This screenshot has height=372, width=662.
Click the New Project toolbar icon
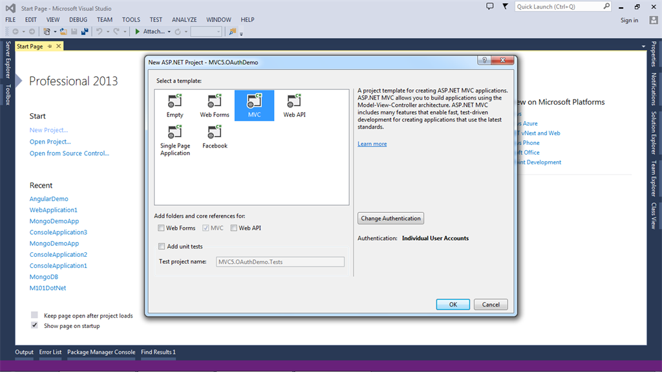tap(47, 32)
